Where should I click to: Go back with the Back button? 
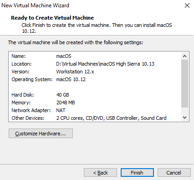[x=100, y=173]
